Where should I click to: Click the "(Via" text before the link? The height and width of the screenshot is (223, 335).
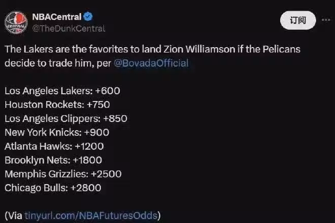pos(14,214)
